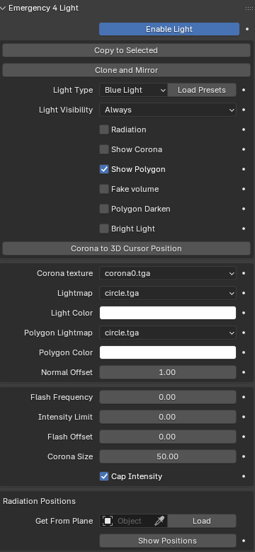Click the animate dot beside Show Positions
Screen dimensions: 255x552
pyautogui.click(x=244, y=541)
